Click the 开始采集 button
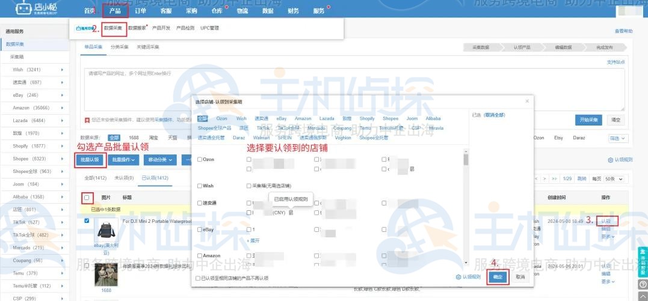This screenshot has width=648, height=301. [588, 120]
